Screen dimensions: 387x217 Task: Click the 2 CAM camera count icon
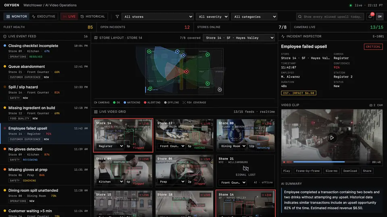[x=371, y=105]
